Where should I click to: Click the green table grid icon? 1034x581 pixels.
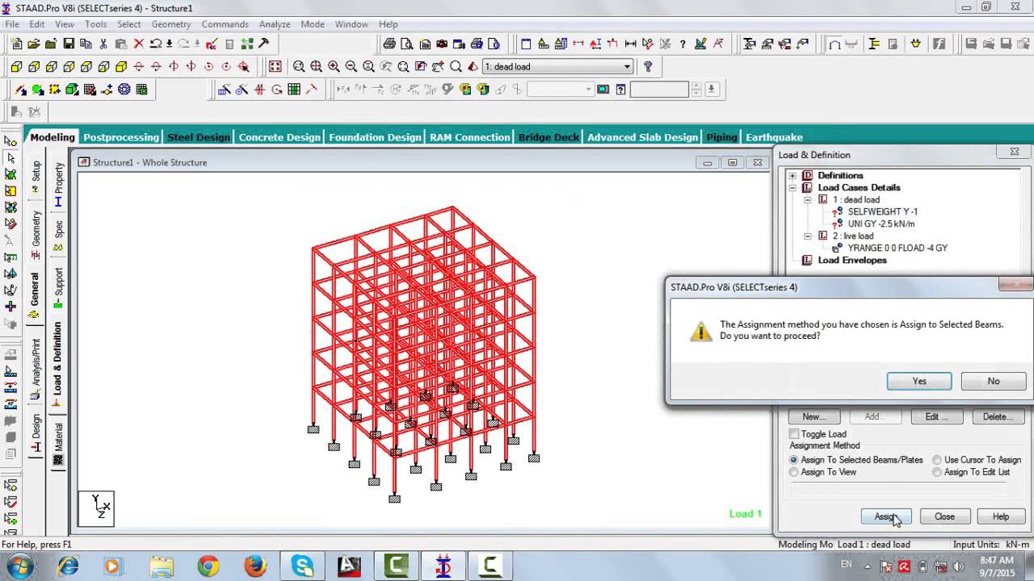(x=142, y=90)
